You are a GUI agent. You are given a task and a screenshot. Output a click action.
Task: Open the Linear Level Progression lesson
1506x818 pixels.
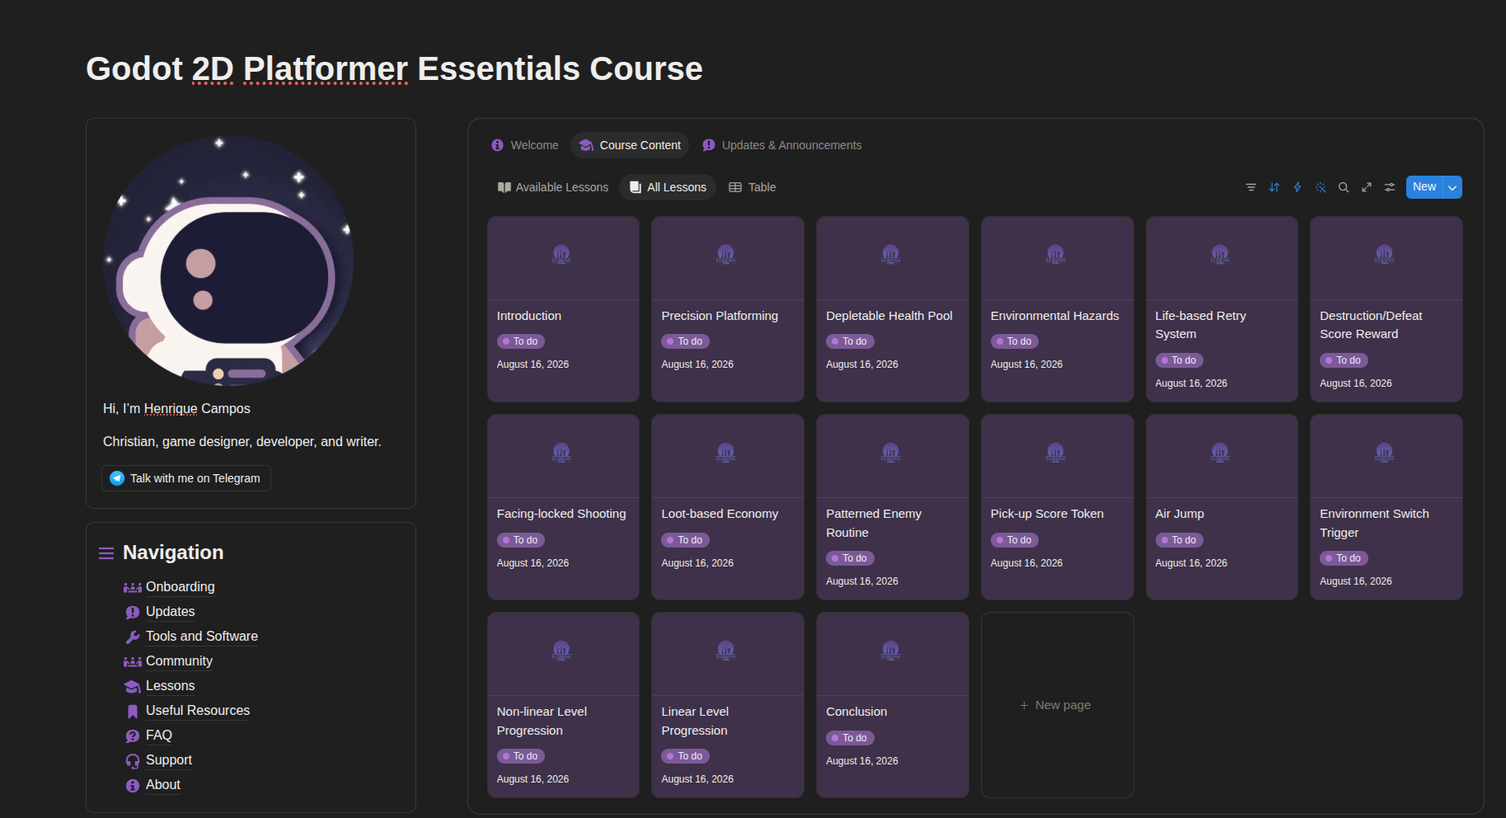[x=728, y=705]
